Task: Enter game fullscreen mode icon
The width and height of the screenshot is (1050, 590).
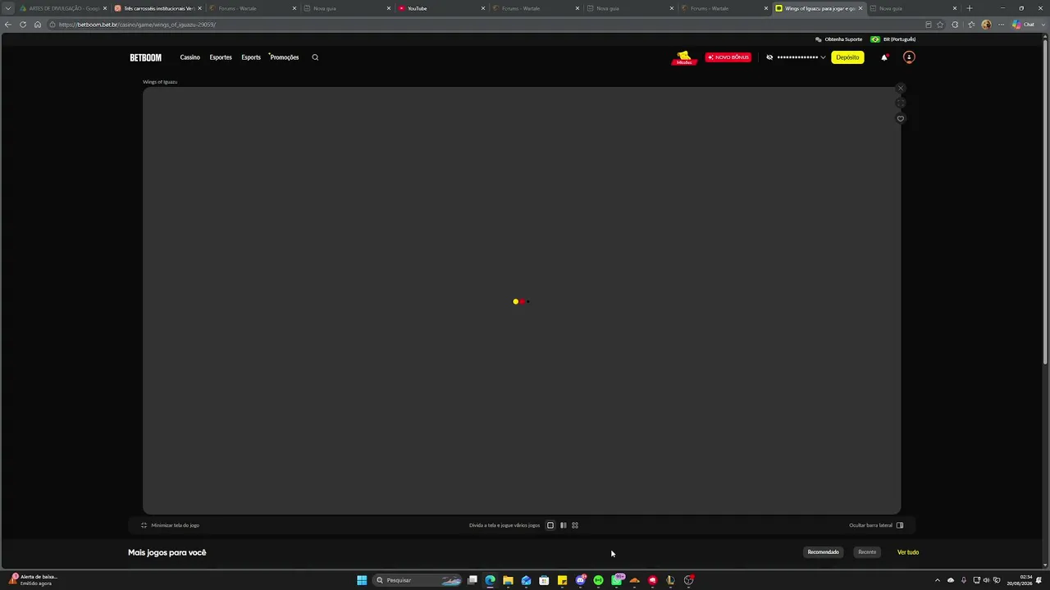Action: click(x=901, y=103)
